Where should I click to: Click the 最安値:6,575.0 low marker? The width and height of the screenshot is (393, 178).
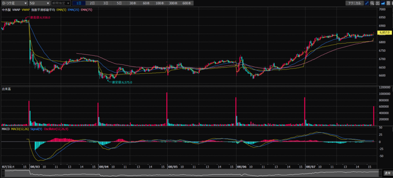[122, 82]
